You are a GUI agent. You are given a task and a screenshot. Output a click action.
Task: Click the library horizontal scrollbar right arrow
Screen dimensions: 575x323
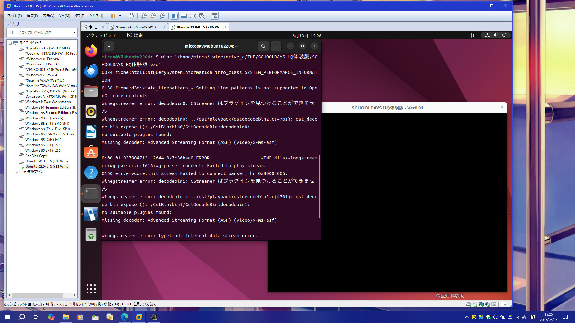click(x=75, y=295)
